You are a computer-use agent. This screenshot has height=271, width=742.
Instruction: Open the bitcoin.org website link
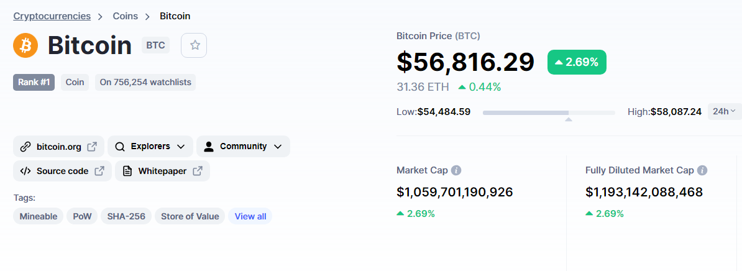(59, 147)
